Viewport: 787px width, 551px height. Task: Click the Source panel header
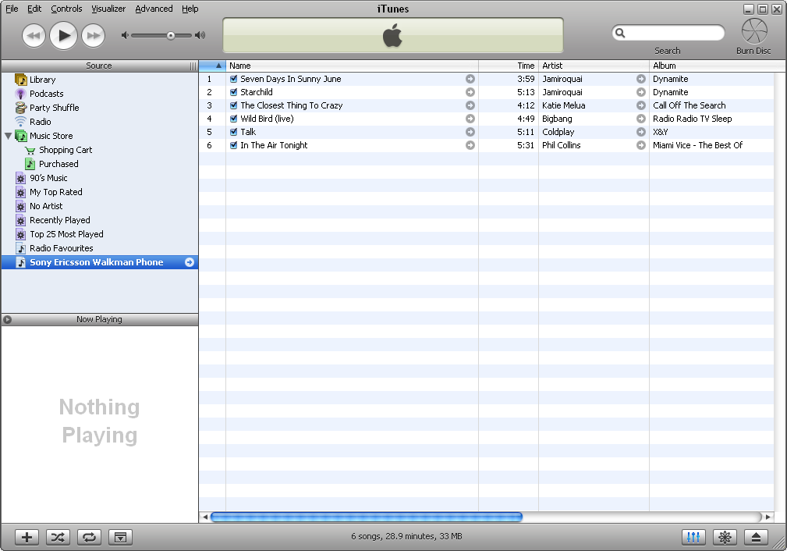[99, 66]
